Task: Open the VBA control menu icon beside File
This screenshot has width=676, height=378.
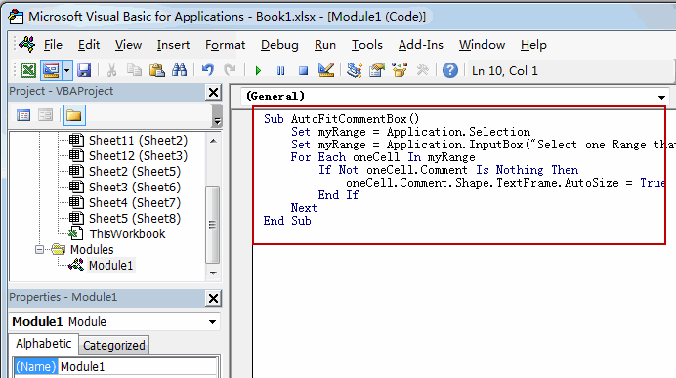Action: 26,44
